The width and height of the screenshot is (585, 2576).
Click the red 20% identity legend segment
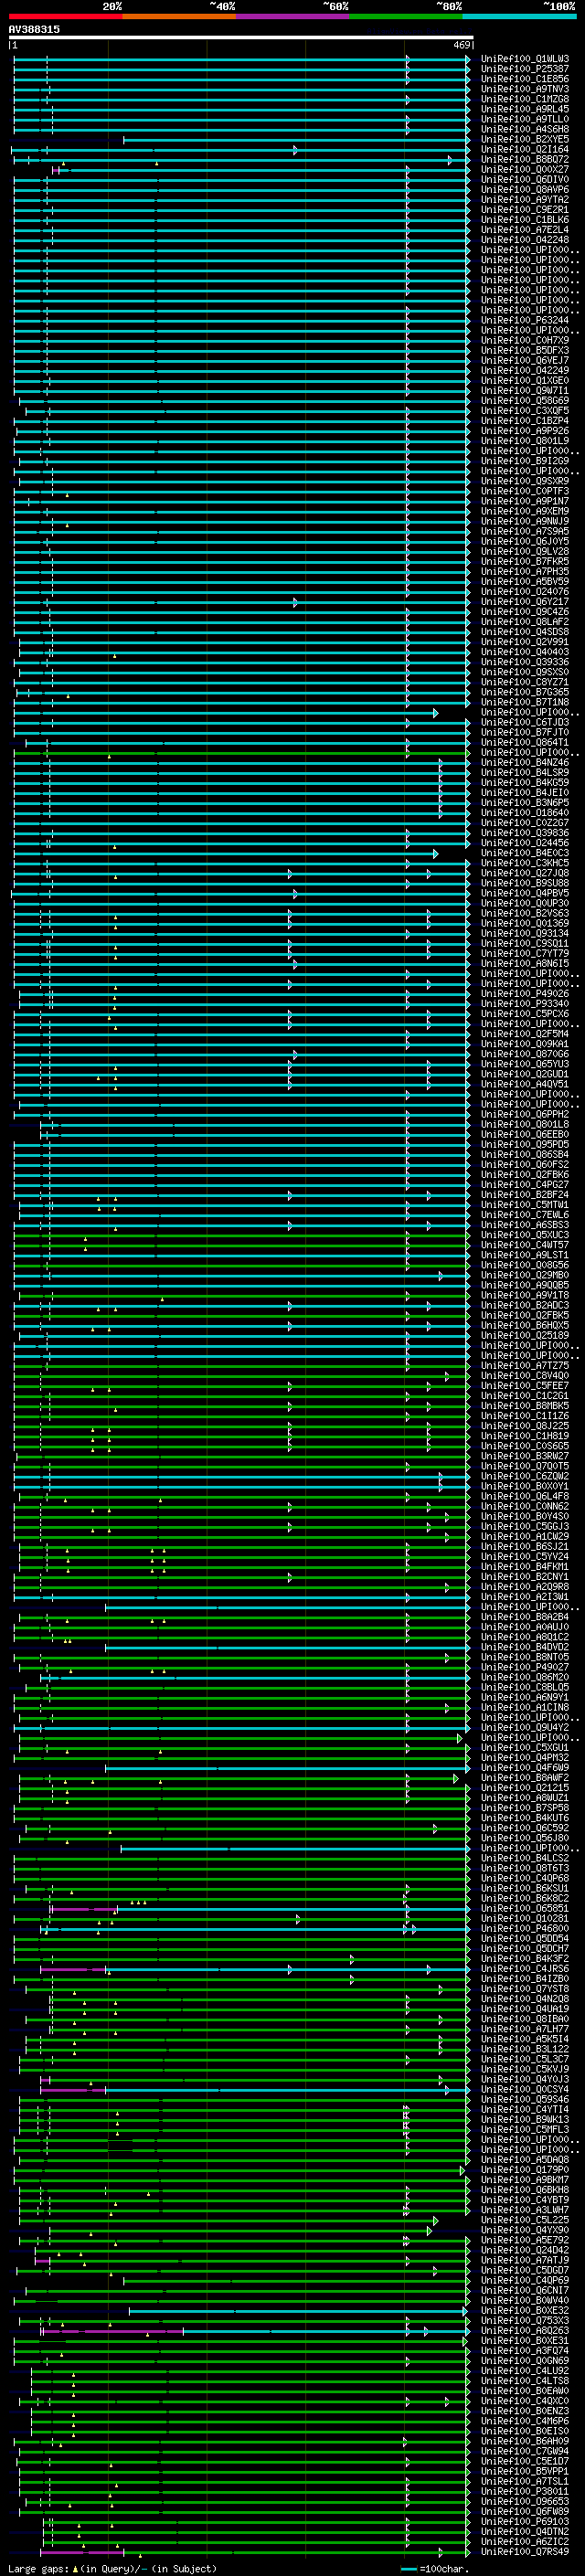pyautogui.click(x=65, y=16)
